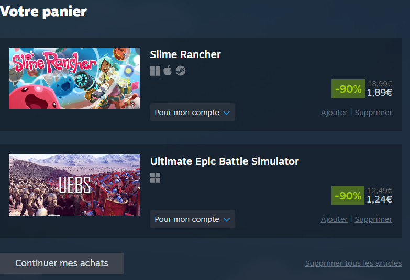Click the Apple macOS icon under Slime Rancher

point(168,70)
